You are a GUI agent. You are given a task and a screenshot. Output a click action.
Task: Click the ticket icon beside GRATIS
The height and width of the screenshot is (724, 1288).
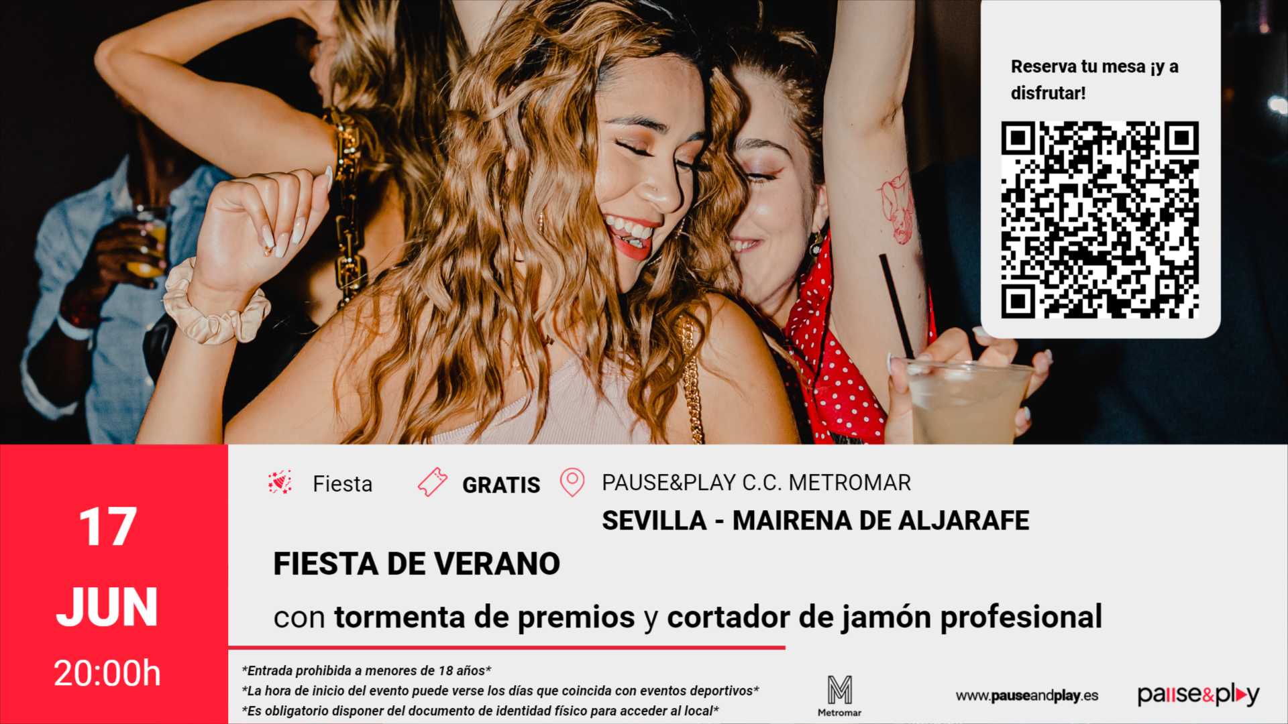(433, 482)
